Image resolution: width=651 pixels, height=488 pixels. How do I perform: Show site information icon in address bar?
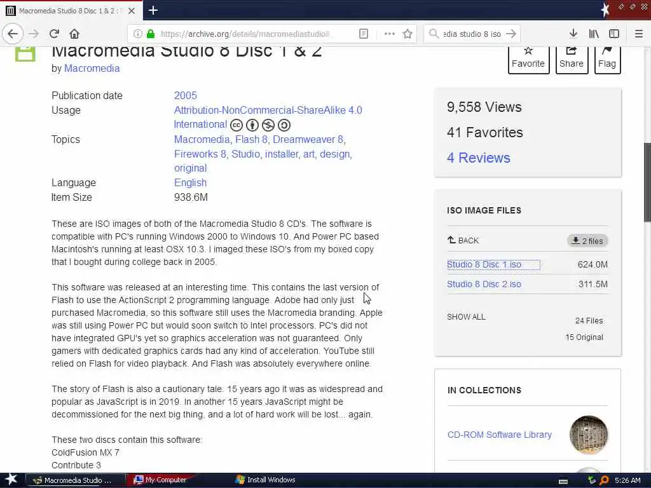point(138,34)
